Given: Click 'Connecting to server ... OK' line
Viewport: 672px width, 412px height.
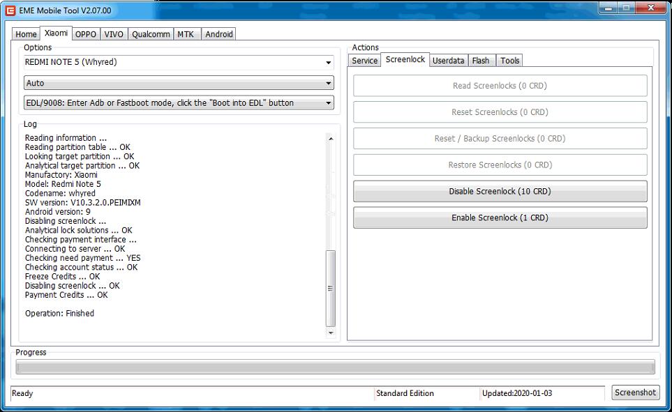Looking at the screenshot, I should click(75, 249).
